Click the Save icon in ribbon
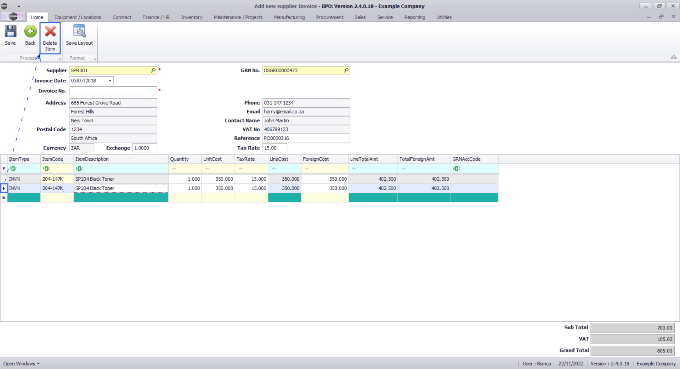The width and height of the screenshot is (680, 369). click(x=10, y=31)
